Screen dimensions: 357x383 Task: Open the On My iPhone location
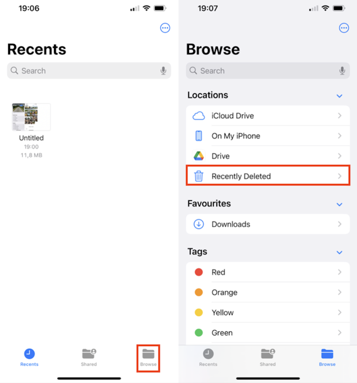(x=268, y=136)
